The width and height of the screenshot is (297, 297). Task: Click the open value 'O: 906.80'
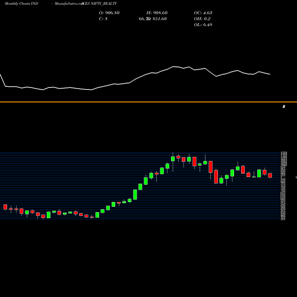[x=109, y=12]
